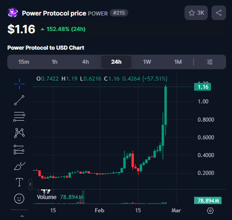Open the emoji sticker tool
This screenshot has width=232, height=220.
(19, 199)
